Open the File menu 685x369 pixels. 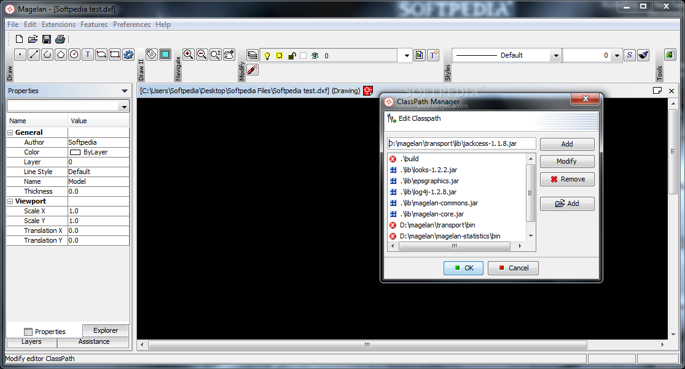tap(13, 25)
